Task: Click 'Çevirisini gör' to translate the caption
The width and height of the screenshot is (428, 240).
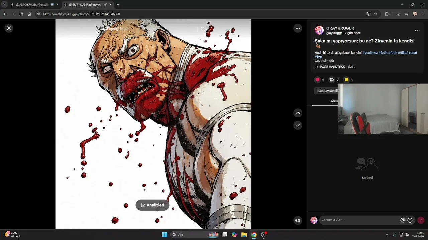Action: (324, 61)
